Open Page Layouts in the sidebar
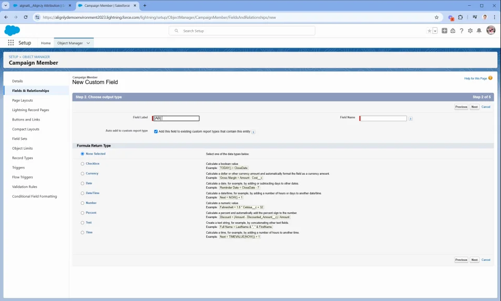Image resolution: width=501 pixels, height=301 pixels. click(x=22, y=100)
